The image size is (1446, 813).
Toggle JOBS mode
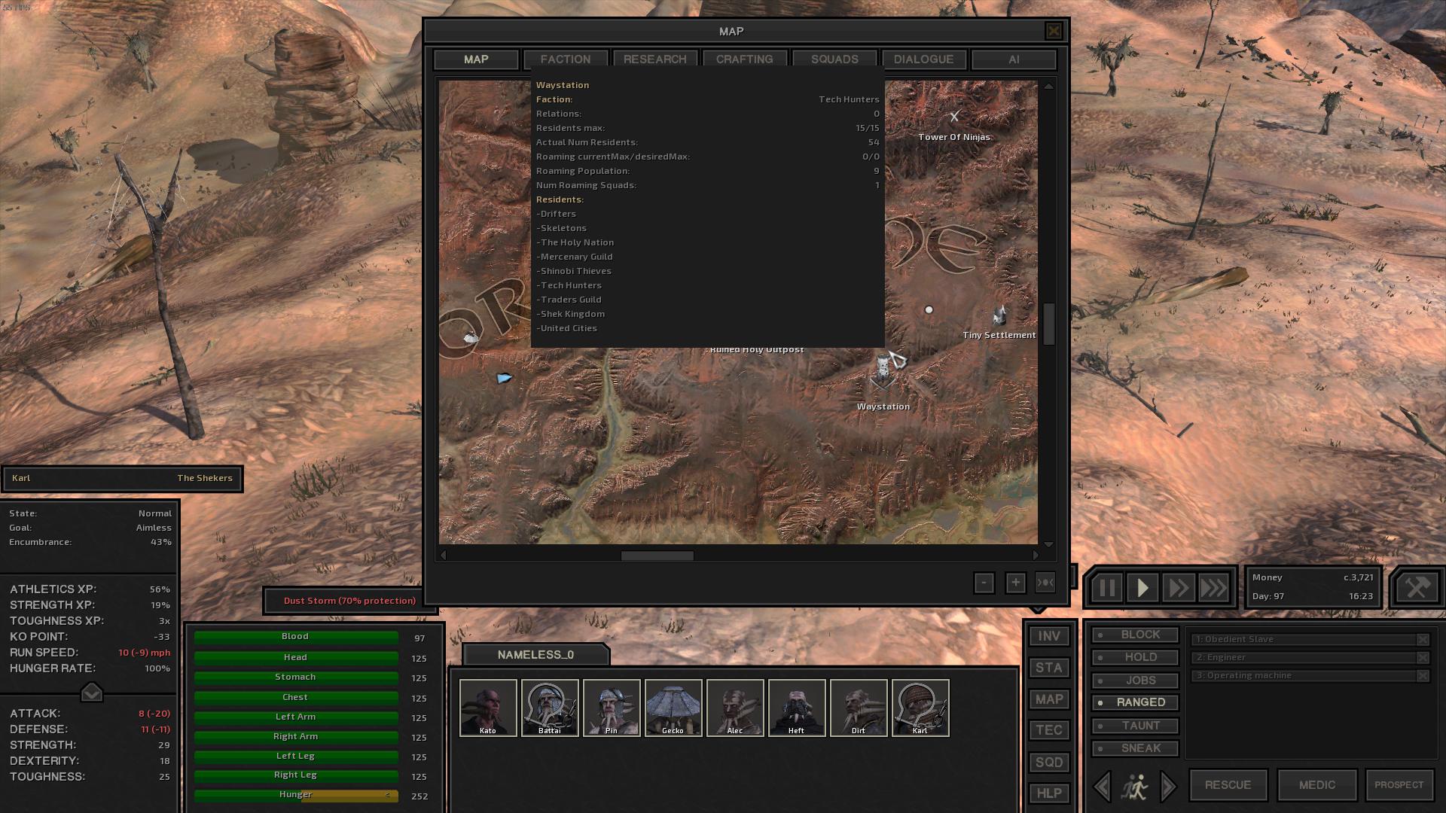pos(1135,680)
